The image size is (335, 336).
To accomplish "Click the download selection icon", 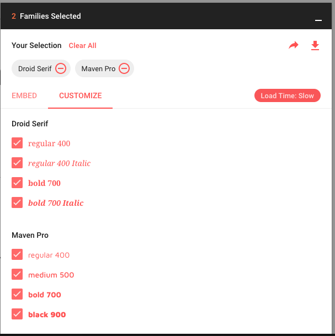I will coord(315,46).
